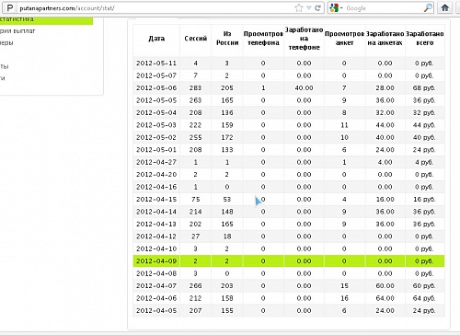Click phone views value 1 in 2012-05-06 row

point(263,88)
